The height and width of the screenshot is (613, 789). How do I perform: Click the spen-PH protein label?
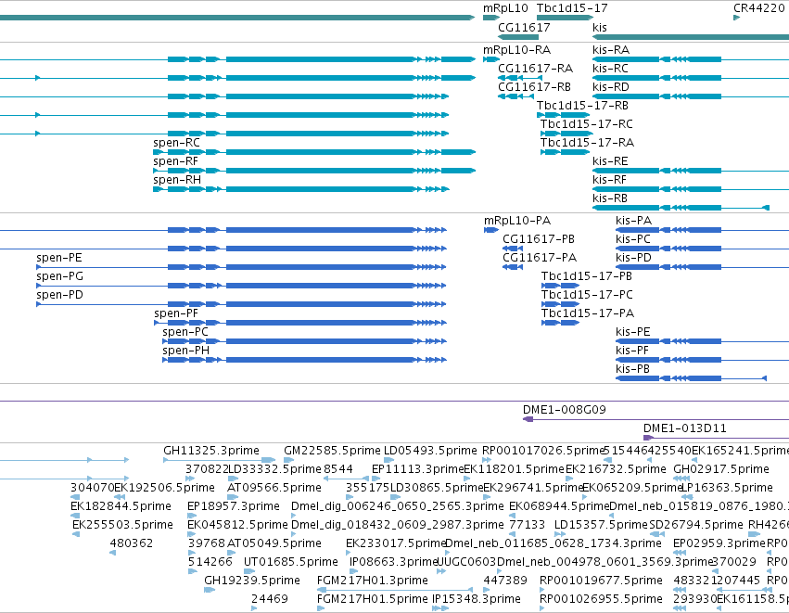tap(185, 351)
